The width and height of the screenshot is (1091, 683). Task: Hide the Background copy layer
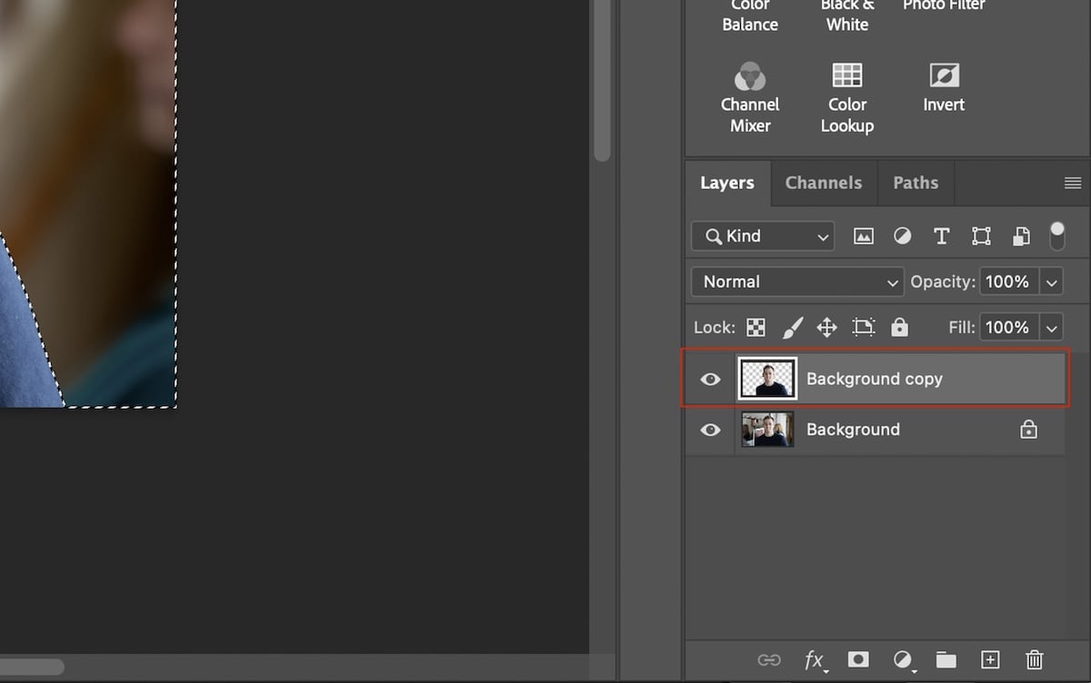click(x=711, y=379)
